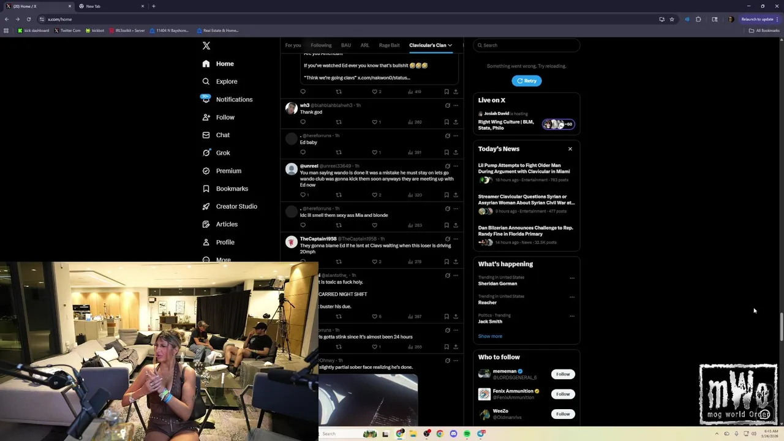Bookmark this page with the star icon
The height and width of the screenshot is (441, 784).
(672, 19)
